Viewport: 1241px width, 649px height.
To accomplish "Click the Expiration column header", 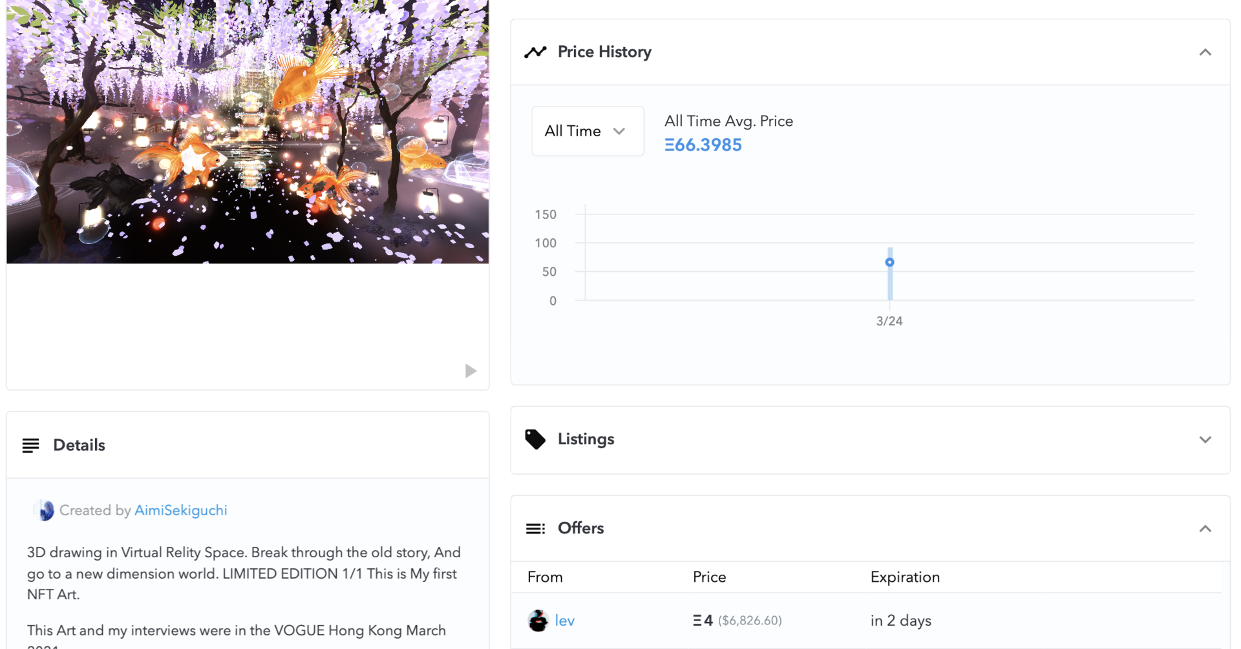I will (905, 577).
